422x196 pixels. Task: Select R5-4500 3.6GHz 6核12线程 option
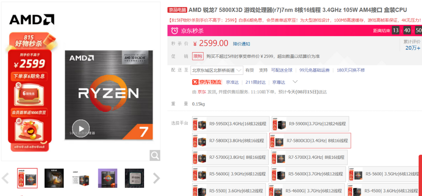(385, 190)
